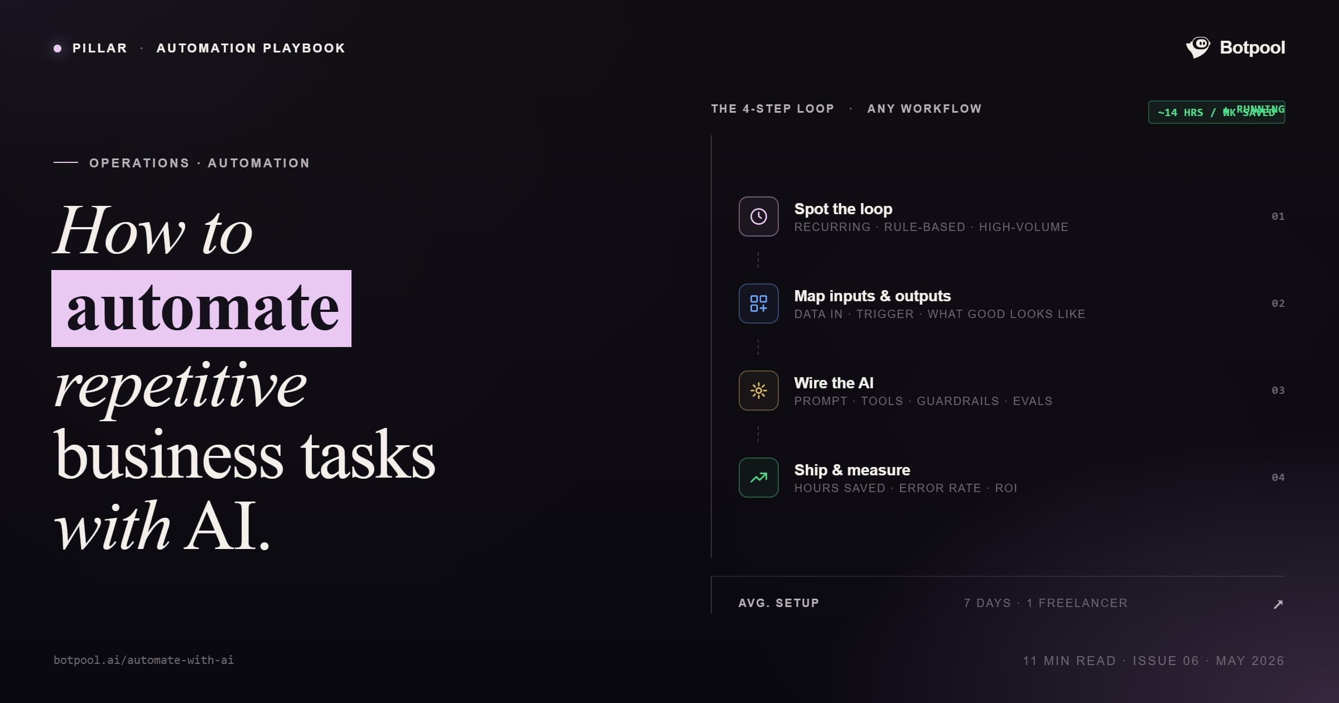The height and width of the screenshot is (703, 1339).
Task: Click the OPERATIONS · AUTOMATION eyebrow text
Action: click(199, 163)
